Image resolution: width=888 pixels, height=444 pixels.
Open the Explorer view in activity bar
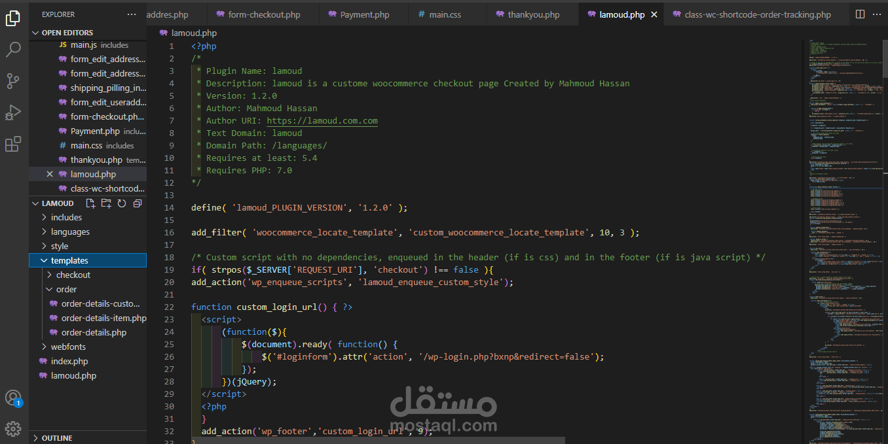(13, 18)
